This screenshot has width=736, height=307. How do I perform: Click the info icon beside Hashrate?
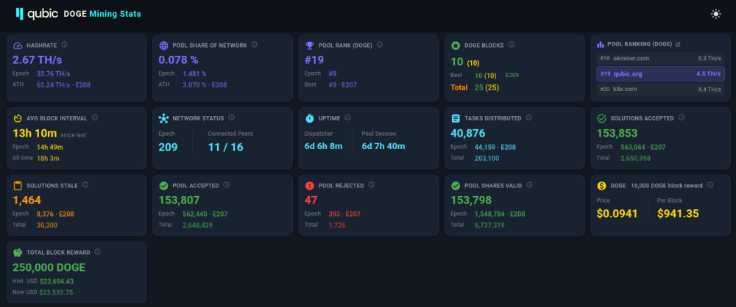(65, 45)
